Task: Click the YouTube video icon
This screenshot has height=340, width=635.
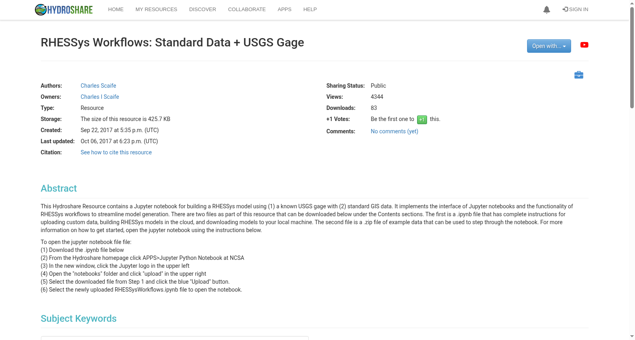Action: [x=584, y=45]
